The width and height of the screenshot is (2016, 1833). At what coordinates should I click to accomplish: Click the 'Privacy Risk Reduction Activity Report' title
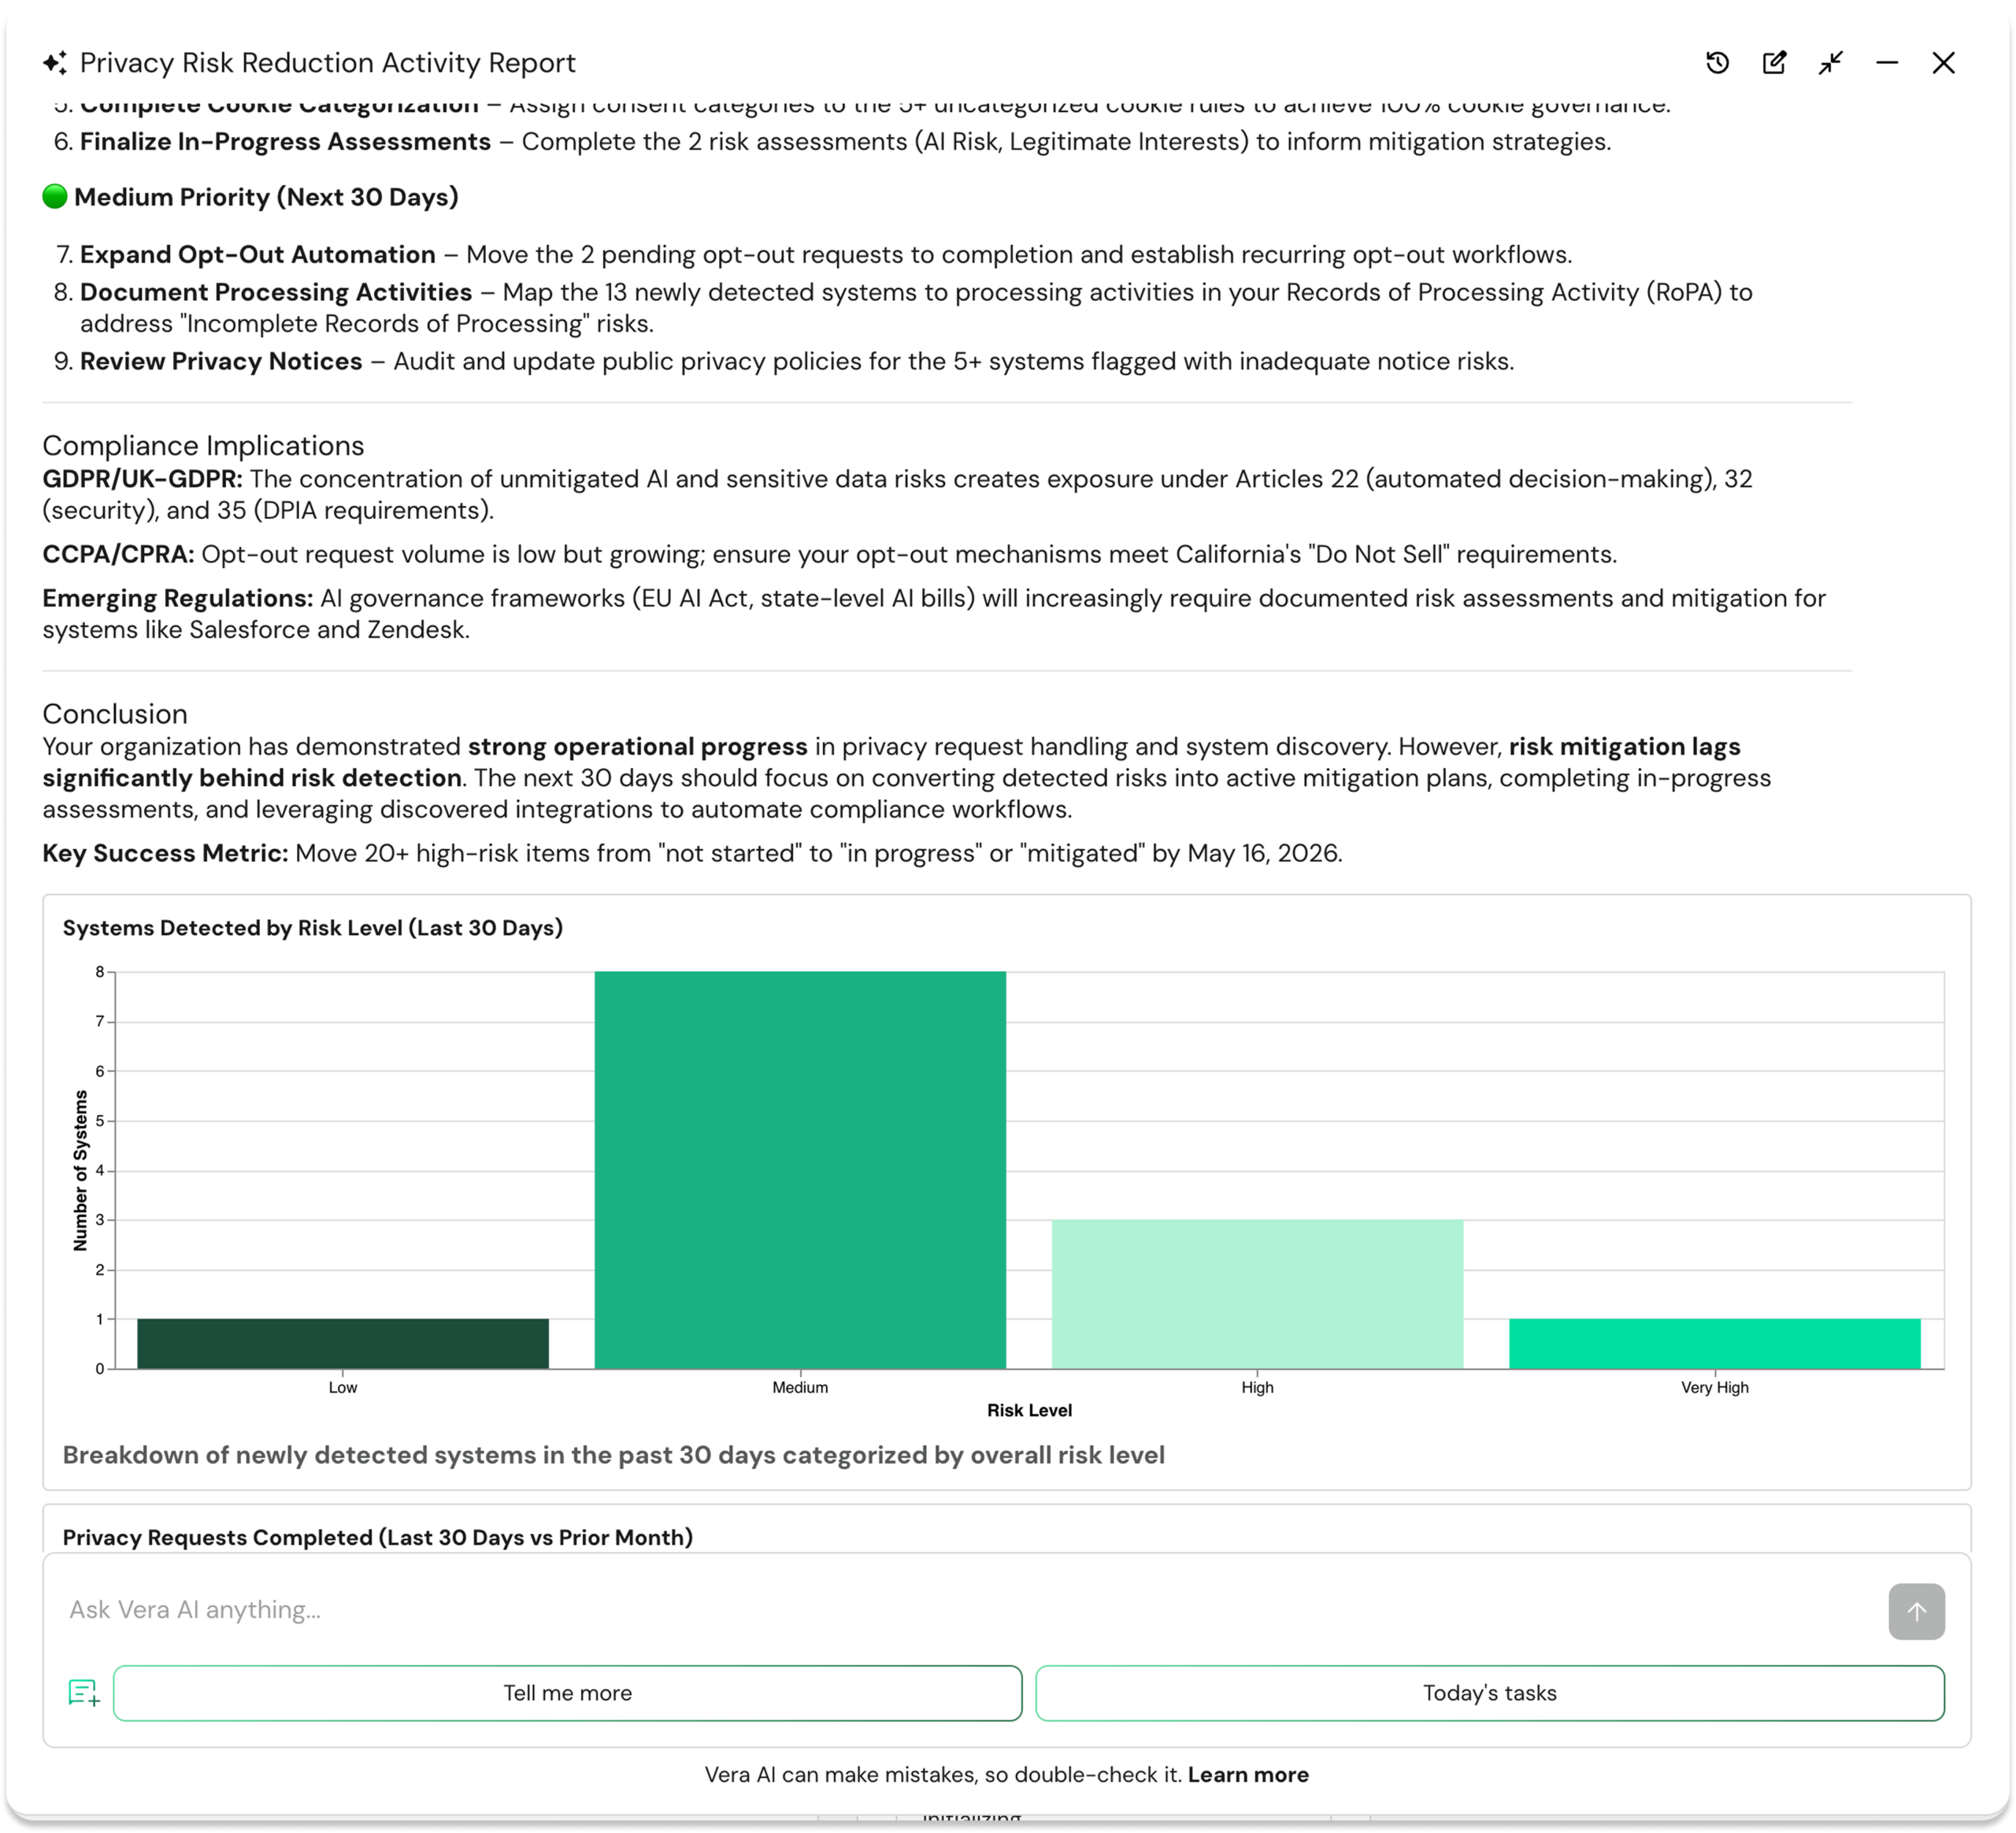[328, 63]
